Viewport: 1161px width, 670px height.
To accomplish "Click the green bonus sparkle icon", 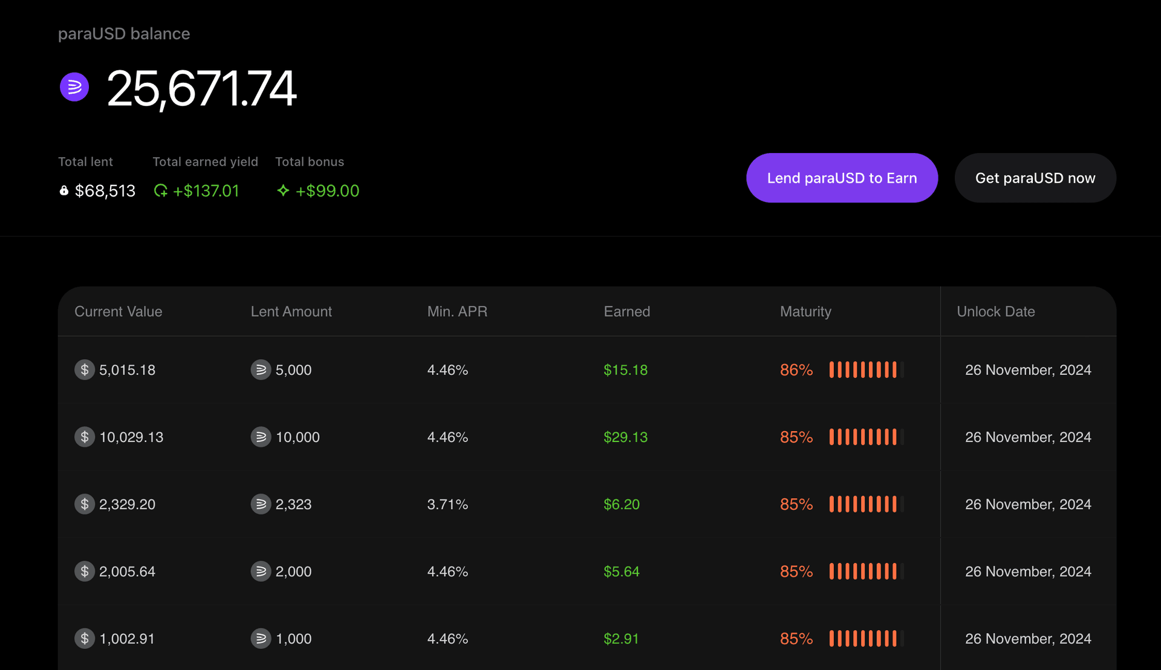I will [x=283, y=190].
